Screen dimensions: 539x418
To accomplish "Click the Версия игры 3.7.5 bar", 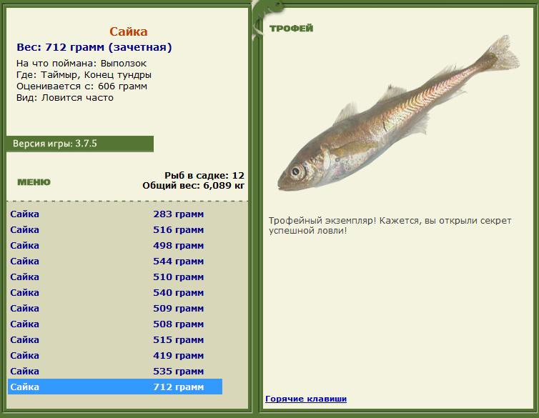I will pyautogui.click(x=80, y=144).
